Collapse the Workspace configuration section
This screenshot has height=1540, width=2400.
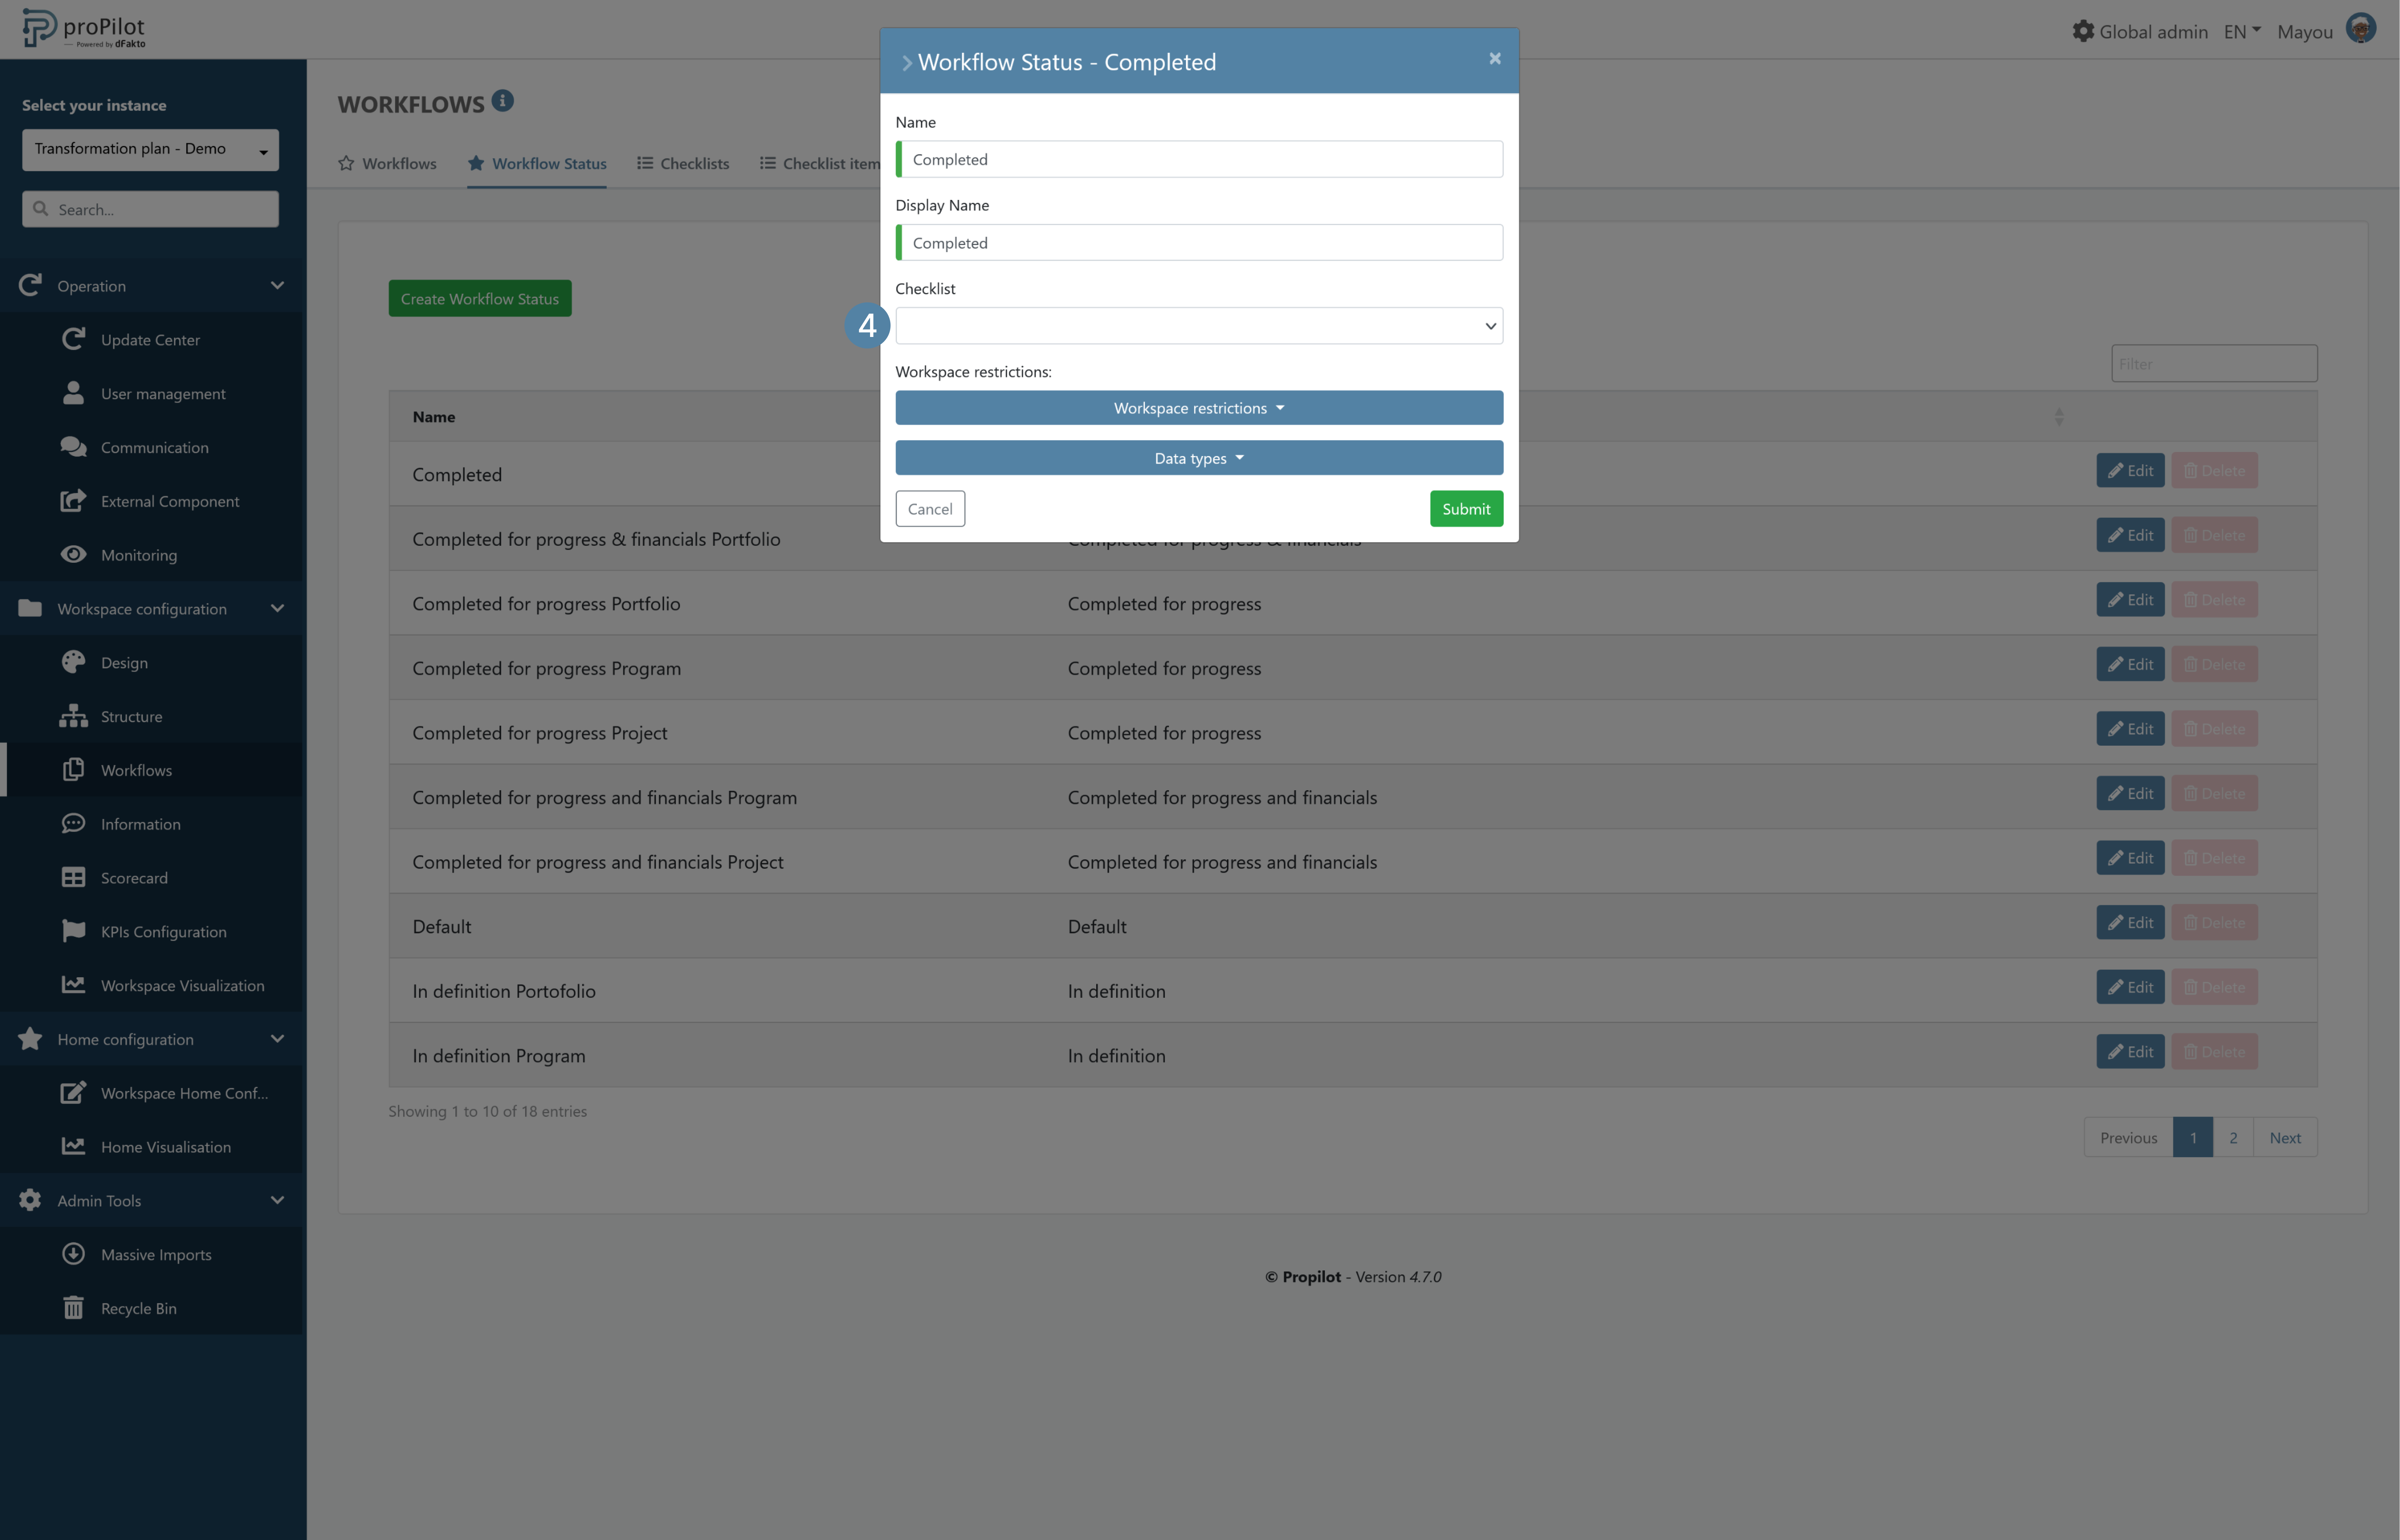[x=278, y=608]
